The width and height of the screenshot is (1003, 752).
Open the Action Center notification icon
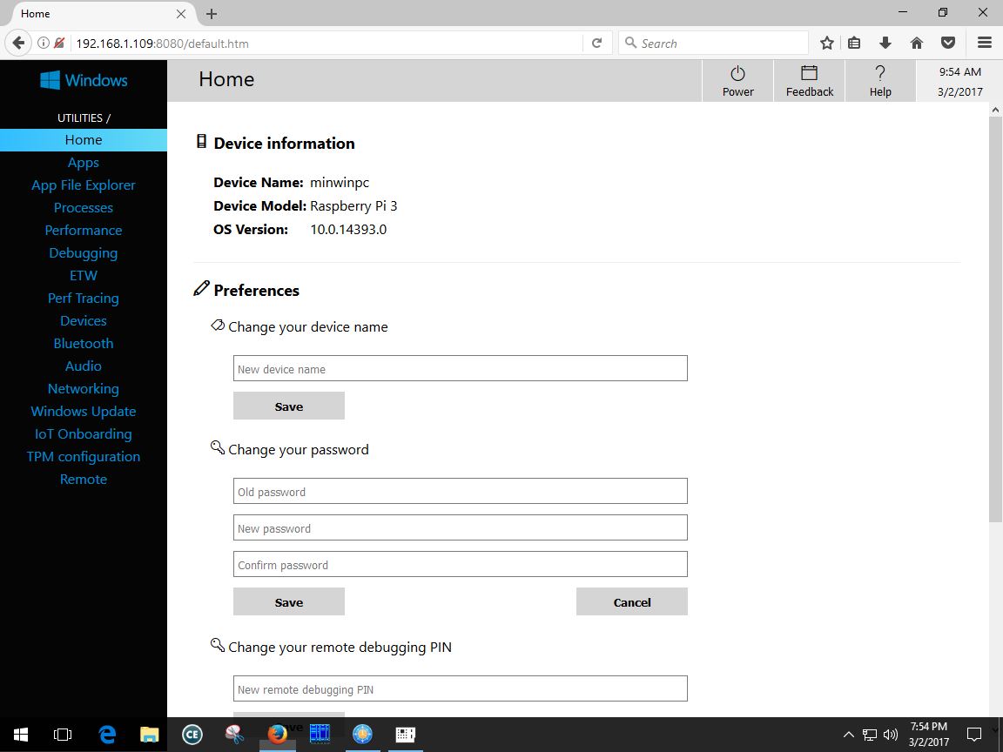(974, 734)
